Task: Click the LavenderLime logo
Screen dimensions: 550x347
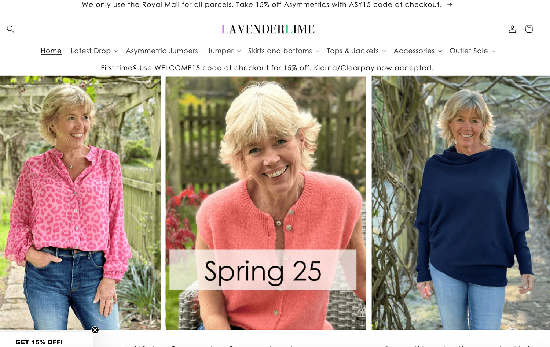Action: coord(268,29)
